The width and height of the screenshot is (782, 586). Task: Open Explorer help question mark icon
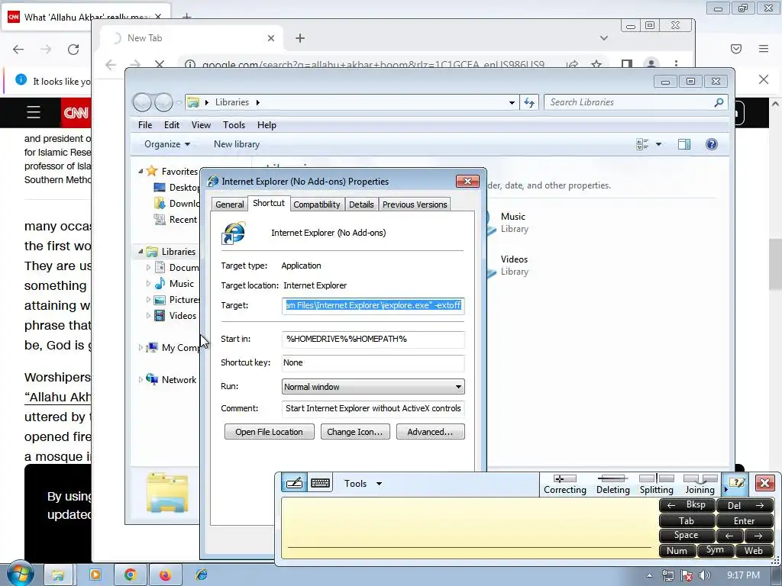(712, 144)
